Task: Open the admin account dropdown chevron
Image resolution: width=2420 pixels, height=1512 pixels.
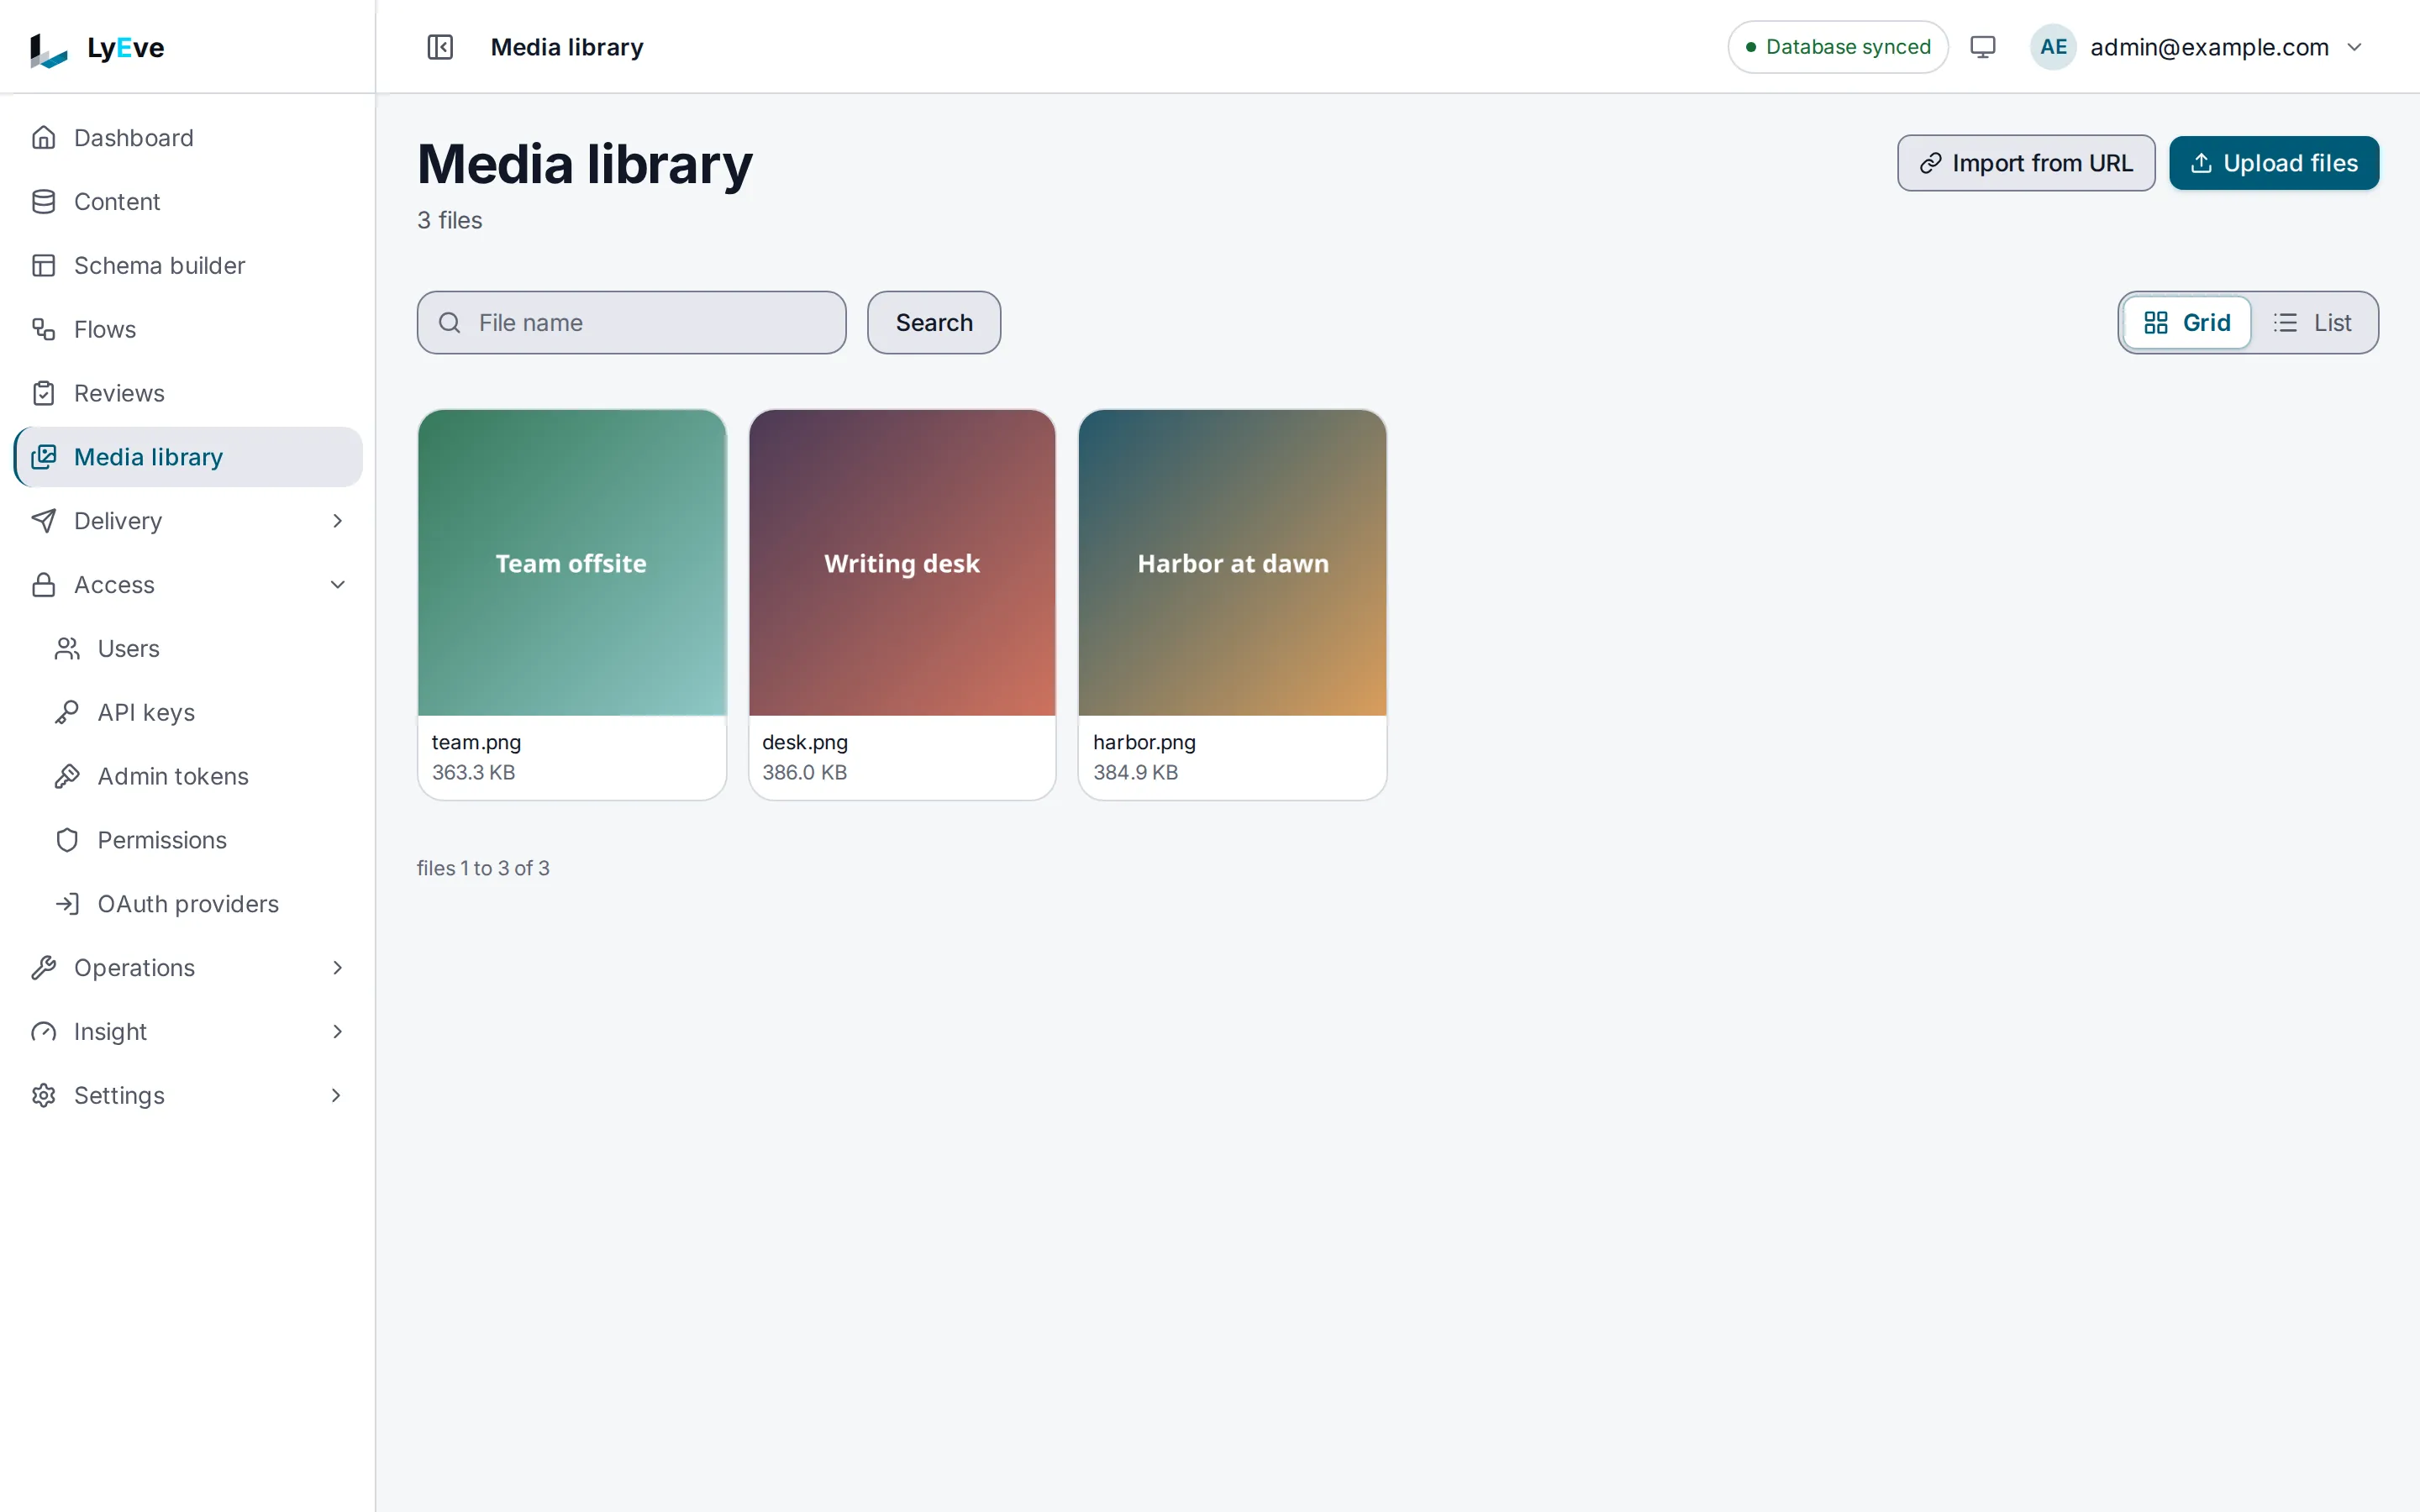Action: 2355,47
